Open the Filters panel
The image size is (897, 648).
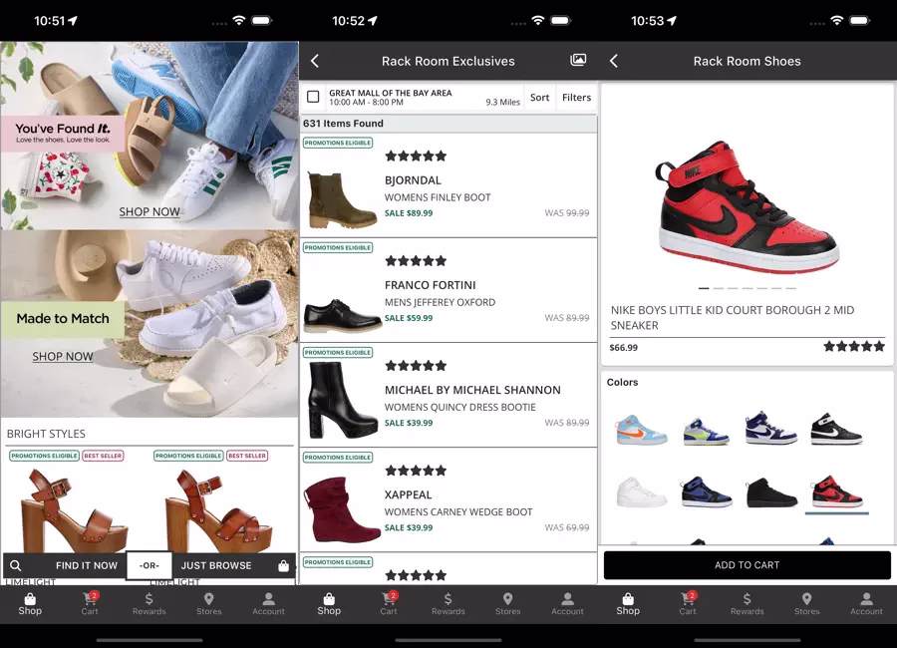point(576,98)
